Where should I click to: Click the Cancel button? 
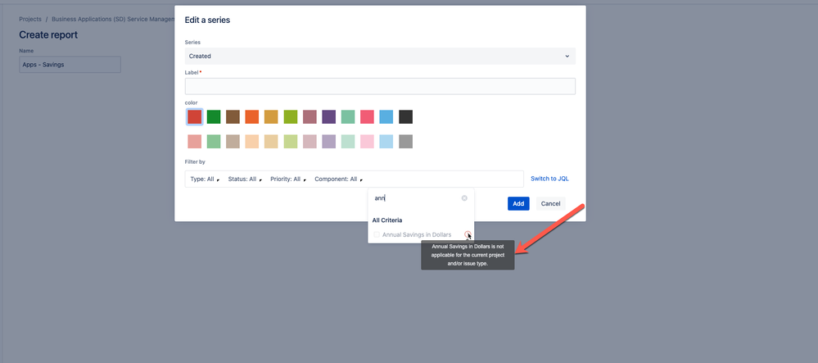pos(550,204)
